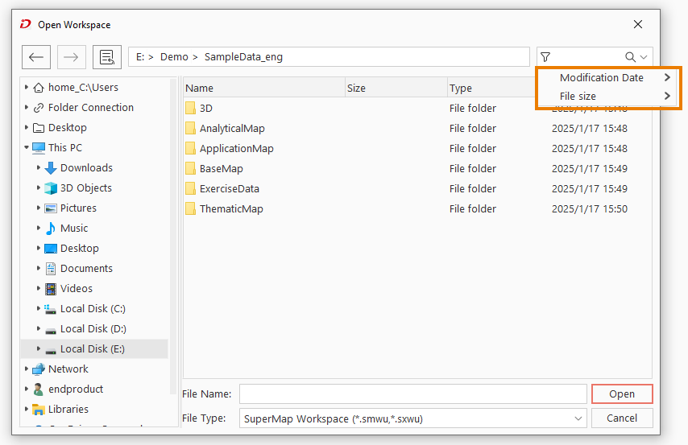
Task: Select the Music folder in sidebar
Action: (74, 229)
